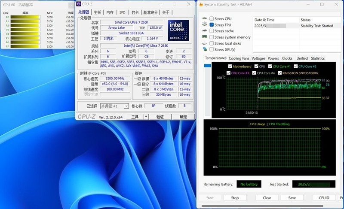
Task: Click the Stress local disks drive icon
Action: click(205, 43)
